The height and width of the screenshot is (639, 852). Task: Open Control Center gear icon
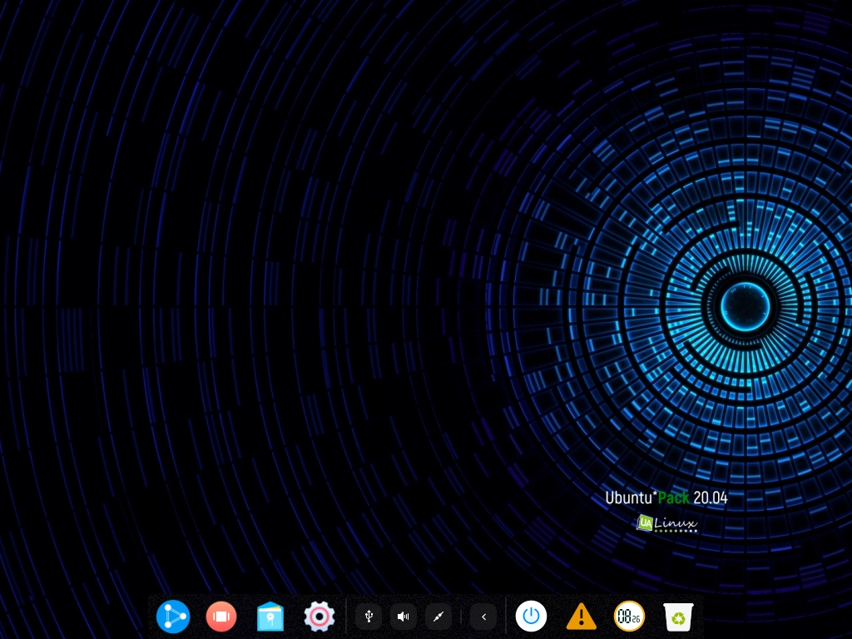[319, 617]
